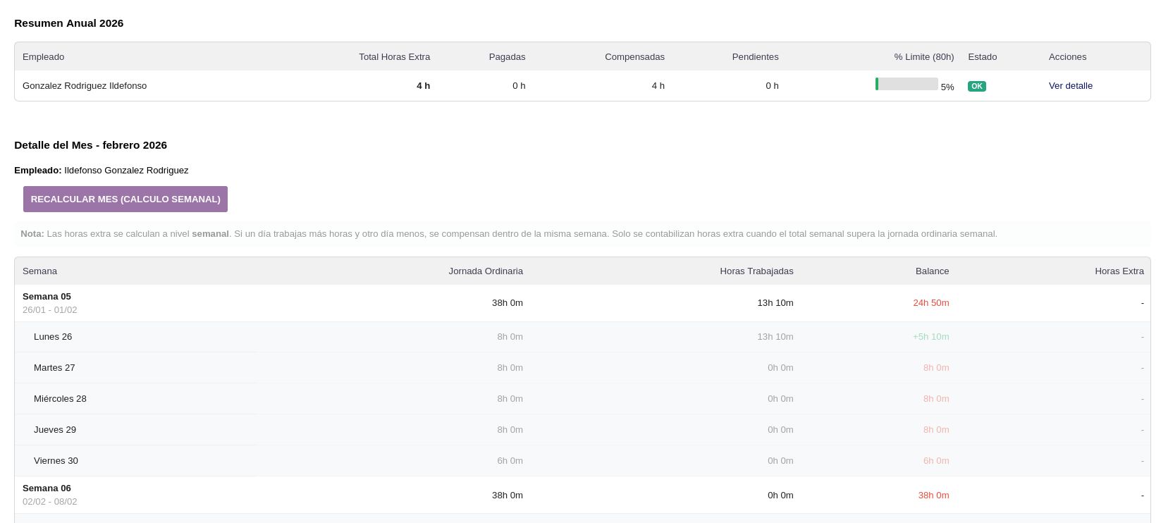The image size is (1161, 523).
Task: Click the Horas Trabajadas column header
Action: click(756, 271)
